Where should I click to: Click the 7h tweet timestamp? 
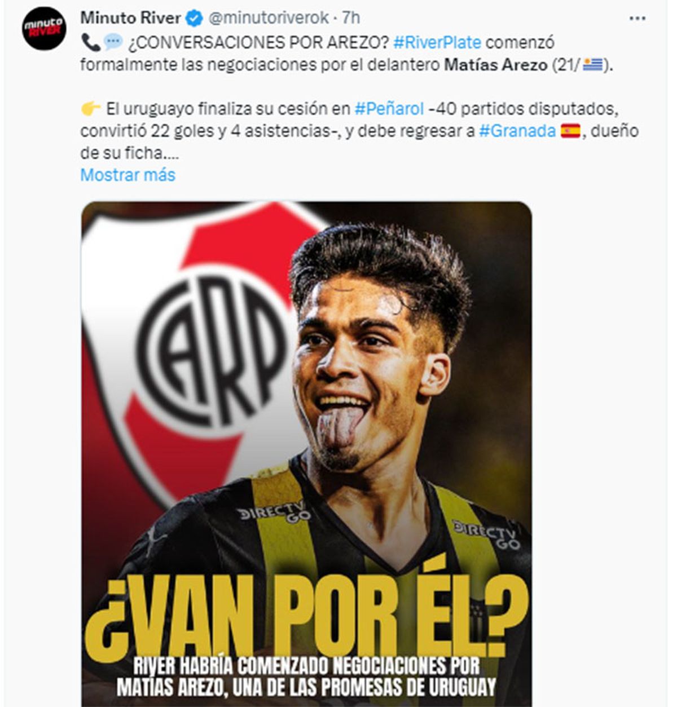(351, 18)
